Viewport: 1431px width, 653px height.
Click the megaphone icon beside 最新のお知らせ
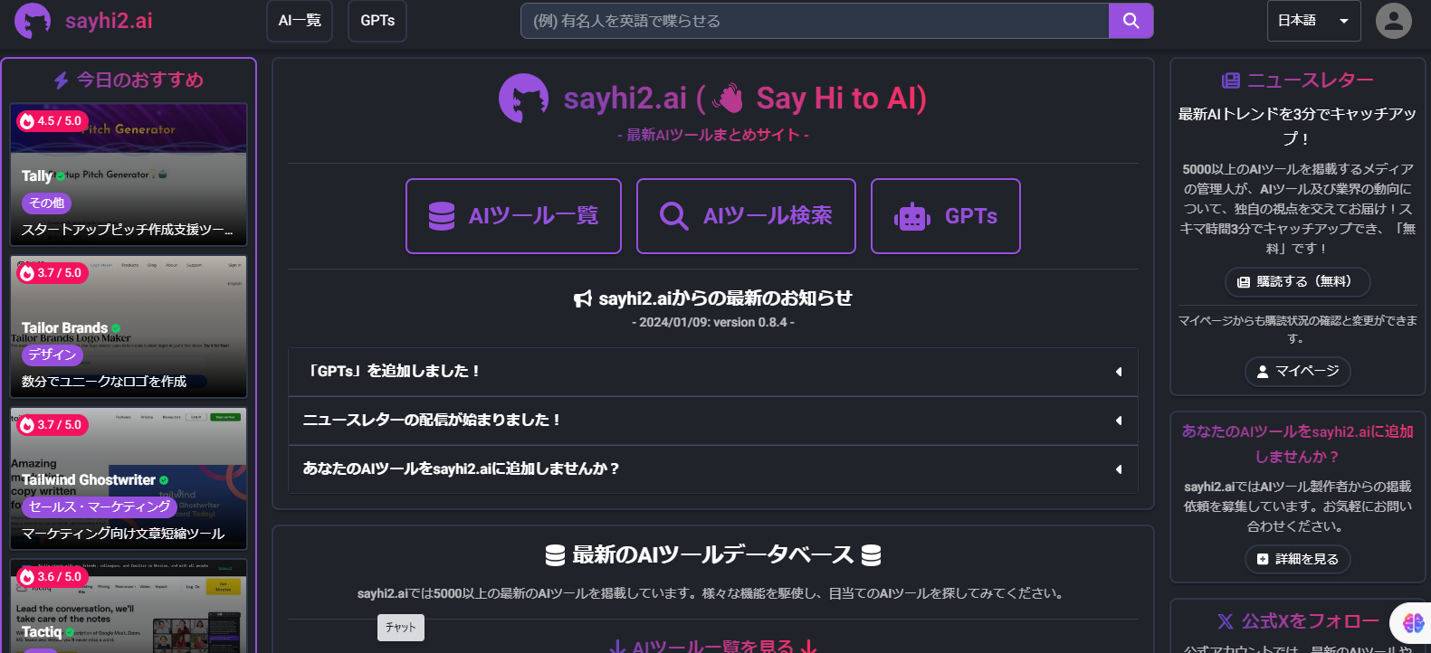click(x=583, y=298)
